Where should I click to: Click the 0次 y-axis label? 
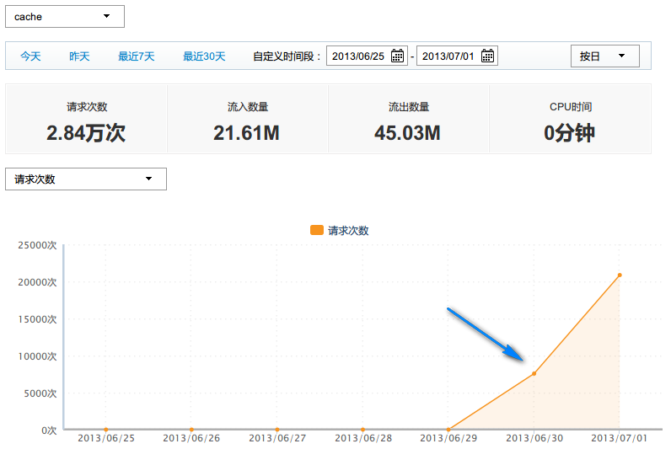49,430
